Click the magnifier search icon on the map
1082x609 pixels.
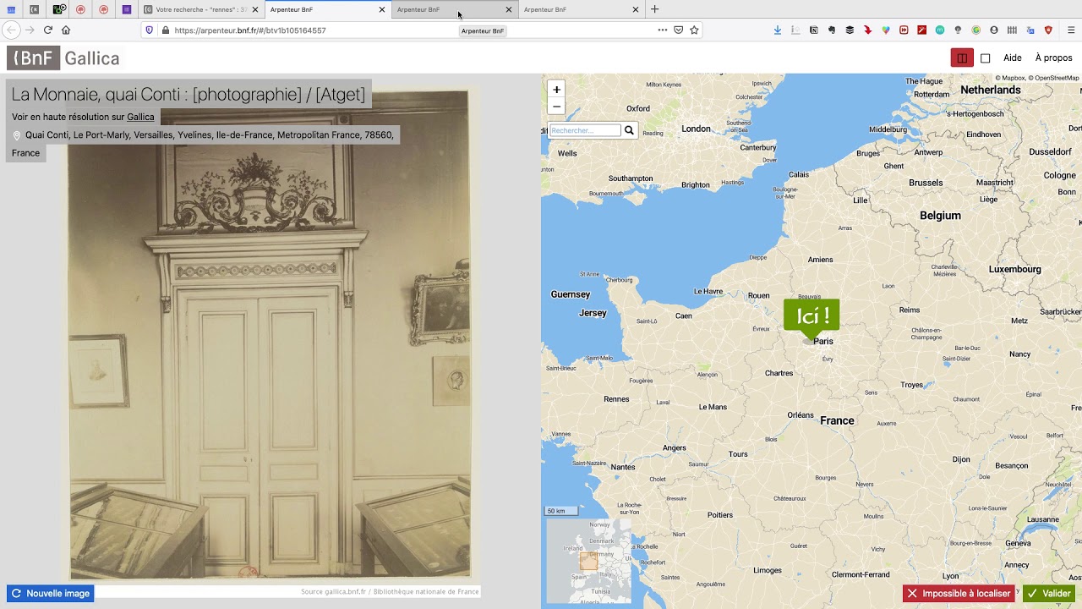pos(629,130)
